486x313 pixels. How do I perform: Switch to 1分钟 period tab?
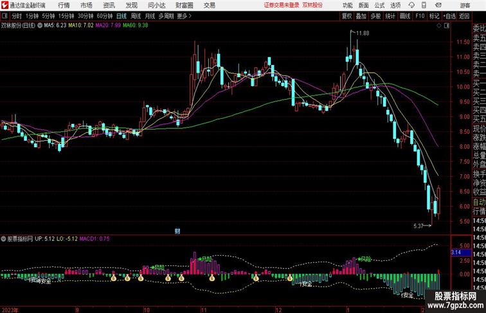pos(32,16)
